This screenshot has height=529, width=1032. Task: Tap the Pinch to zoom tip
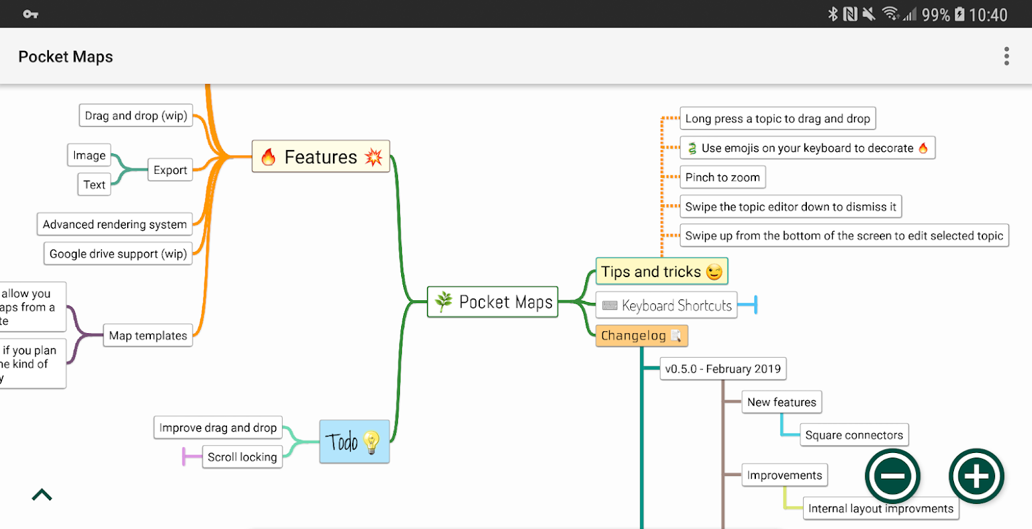(722, 177)
